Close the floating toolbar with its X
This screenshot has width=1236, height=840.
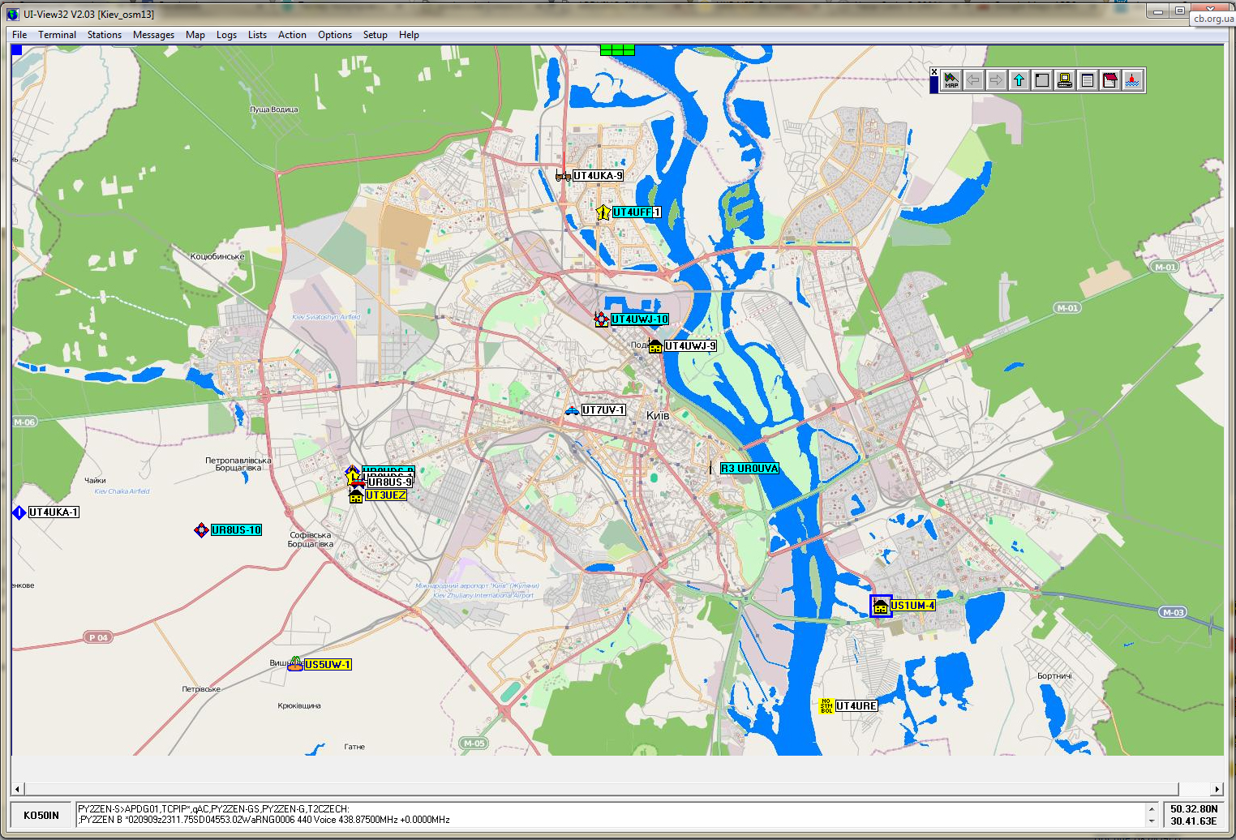pyautogui.click(x=934, y=72)
